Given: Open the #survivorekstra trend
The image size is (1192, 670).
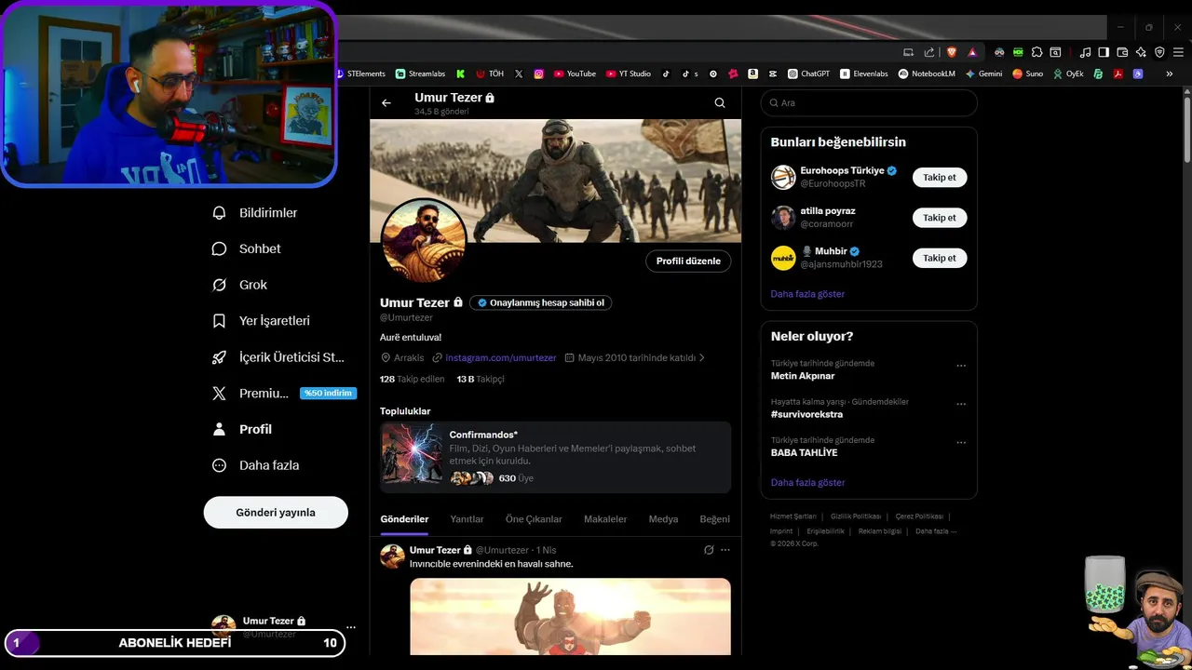Looking at the screenshot, I should point(806,414).
